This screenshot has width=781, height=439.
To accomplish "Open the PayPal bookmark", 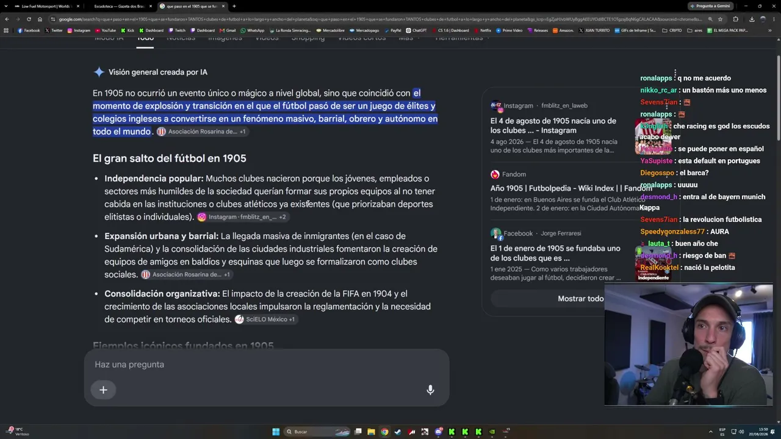I will pos(393,30).
